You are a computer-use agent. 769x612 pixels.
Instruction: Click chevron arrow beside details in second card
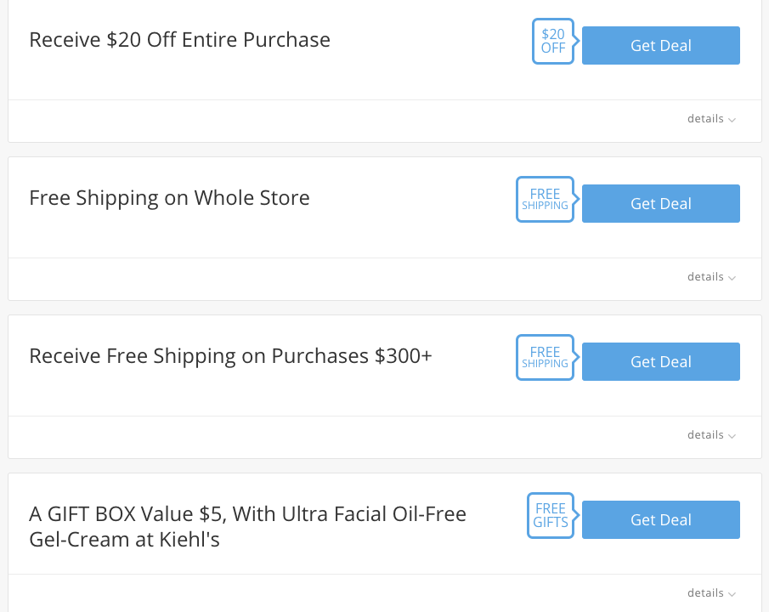tap(732, 278)
